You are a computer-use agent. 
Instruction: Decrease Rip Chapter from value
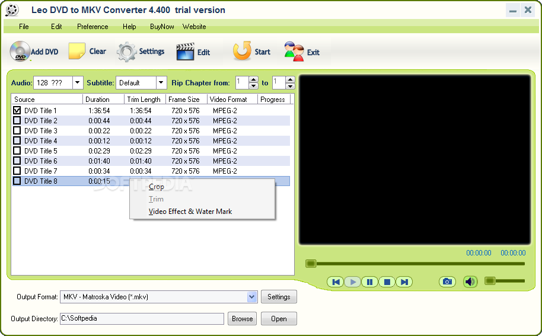(x=253, y=86)
